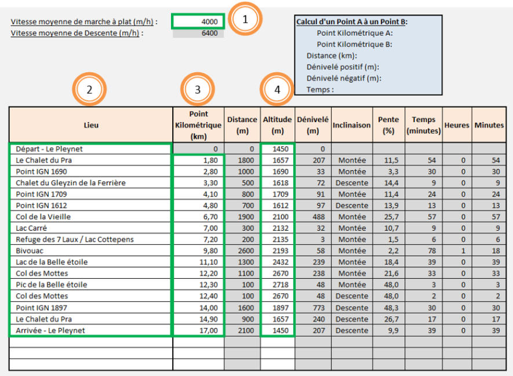Click the 'Arrivée - Le Pleynet' cell
The height and width of the screenshot is (376, 513).
90,330
